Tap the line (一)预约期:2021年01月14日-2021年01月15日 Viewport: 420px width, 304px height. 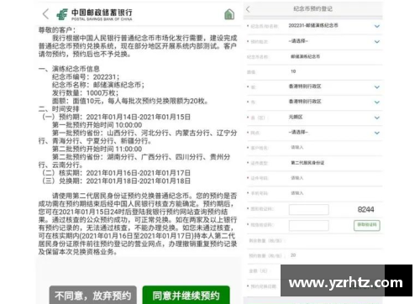(x=116, y=117)
